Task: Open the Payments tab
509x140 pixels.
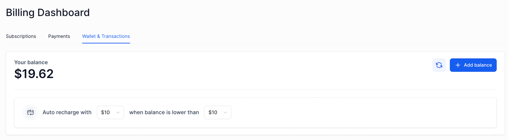Action: [59, 36]
